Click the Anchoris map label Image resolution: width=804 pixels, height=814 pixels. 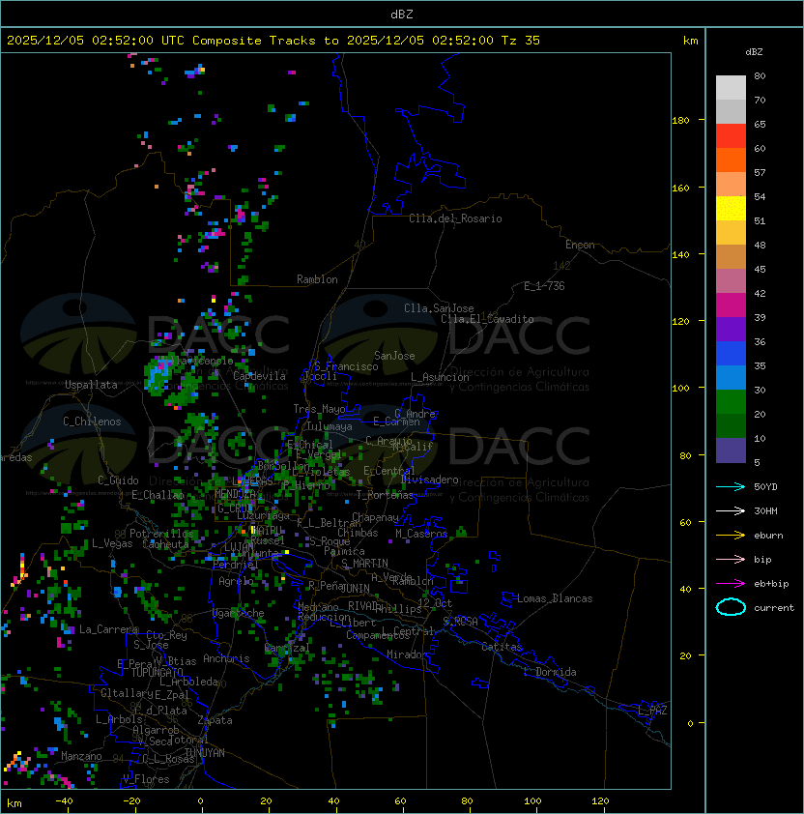point(226,658)
